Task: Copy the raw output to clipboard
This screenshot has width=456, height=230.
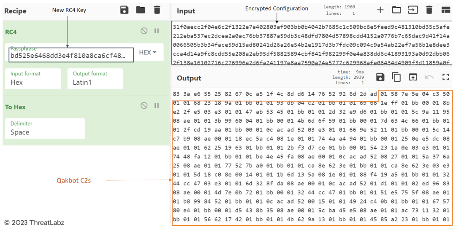Action: click(396, 77)
